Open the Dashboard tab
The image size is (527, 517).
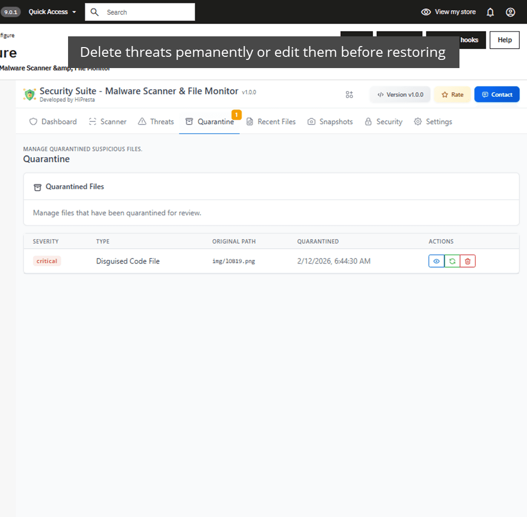pyautogui.click(x=53, y=122)
